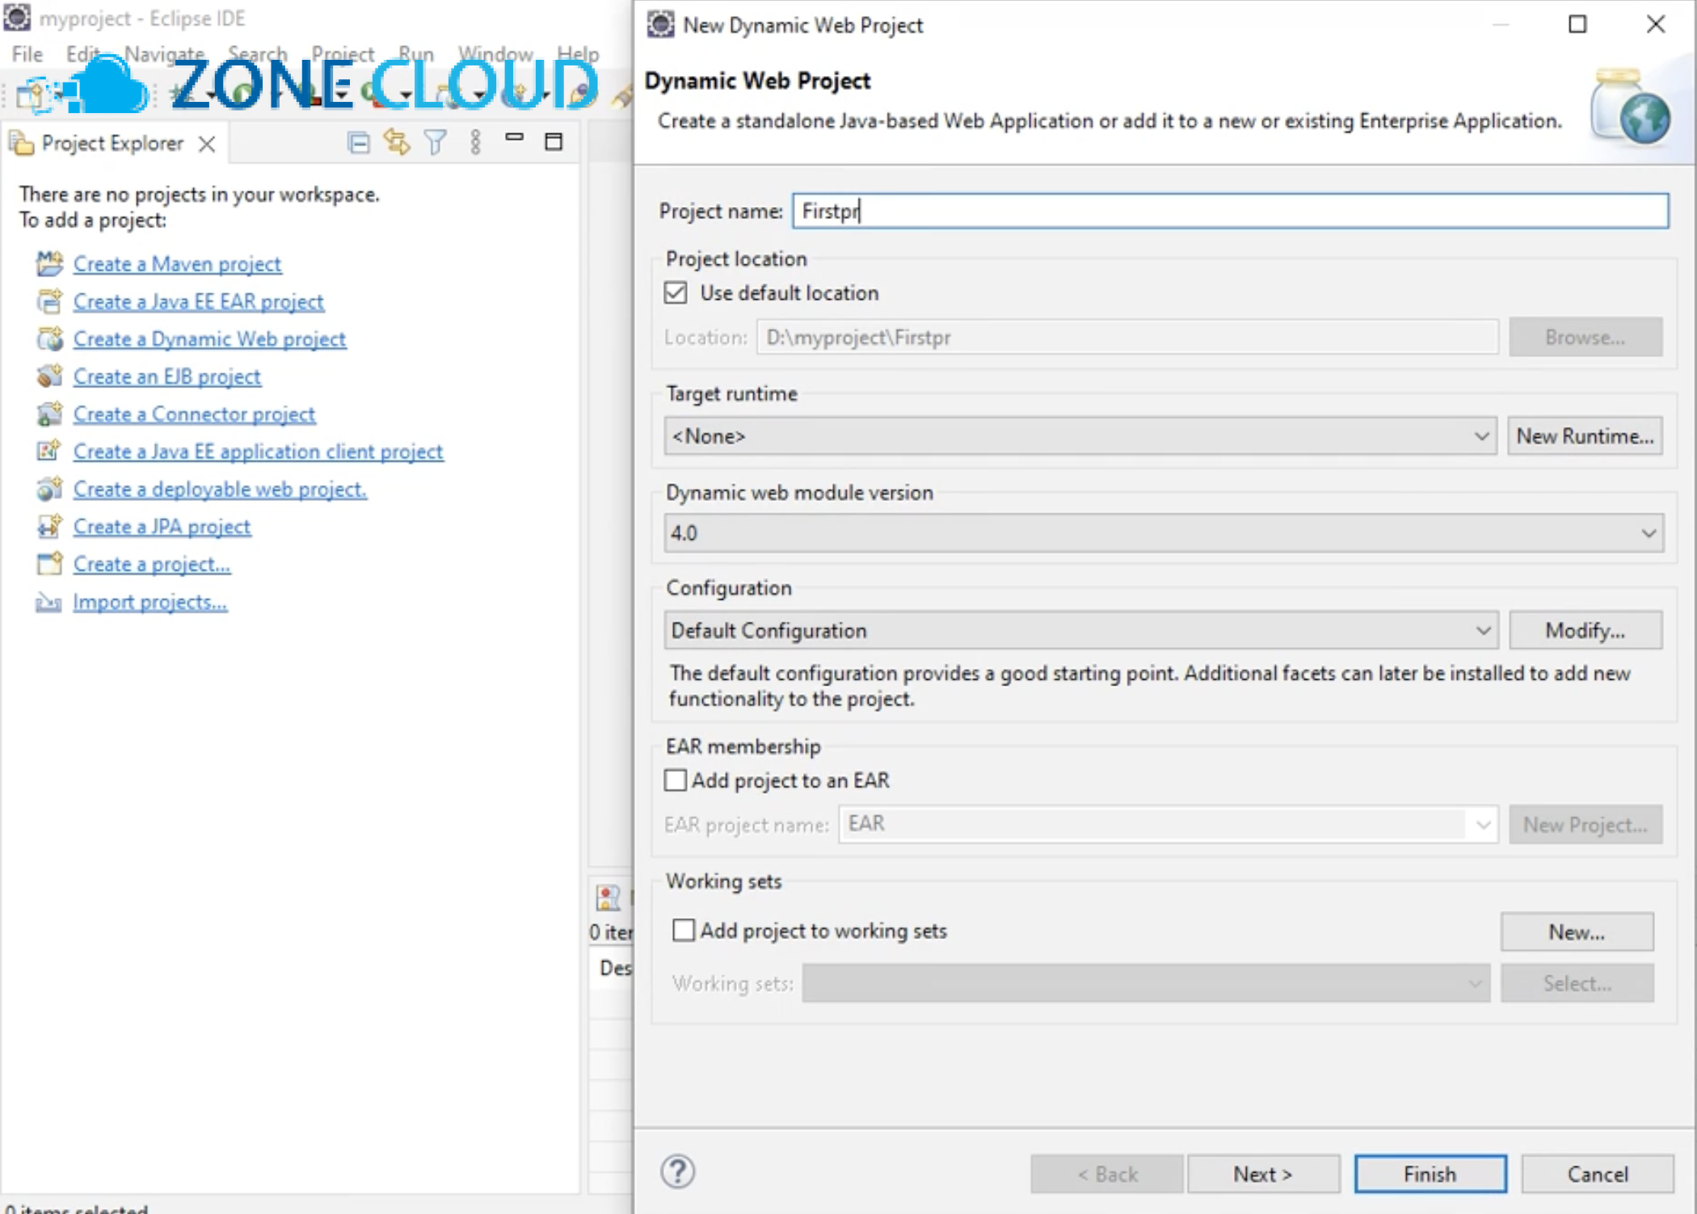
Task: Click the Eclipse icon in dialog title bar
Action: 660,24
